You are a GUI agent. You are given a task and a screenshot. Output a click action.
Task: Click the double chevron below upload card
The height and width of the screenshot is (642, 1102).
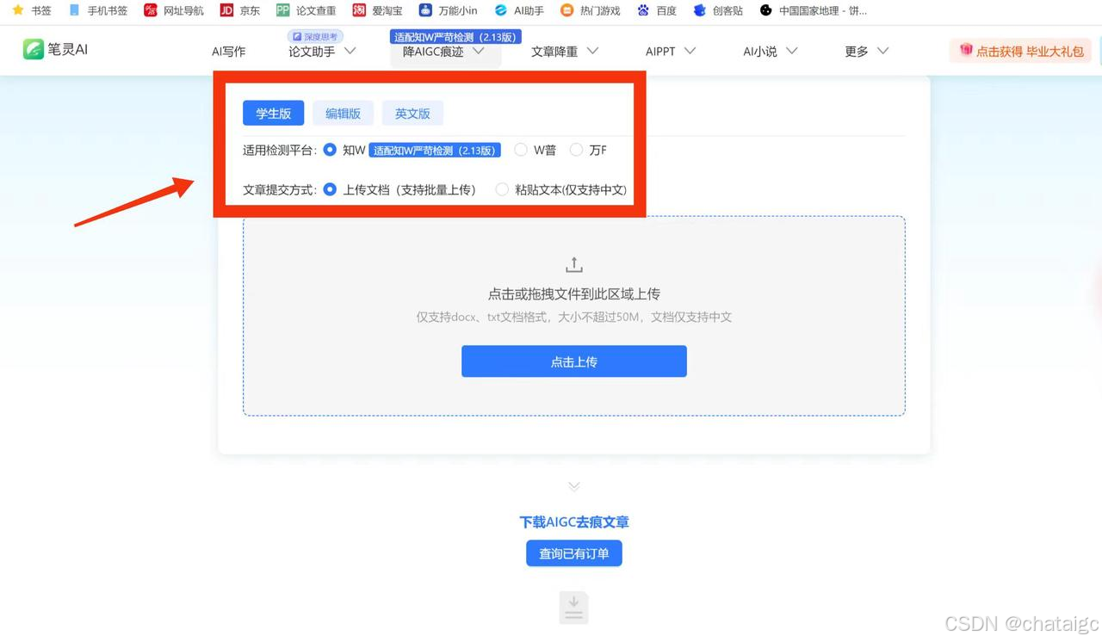click(x=574, y=487)
